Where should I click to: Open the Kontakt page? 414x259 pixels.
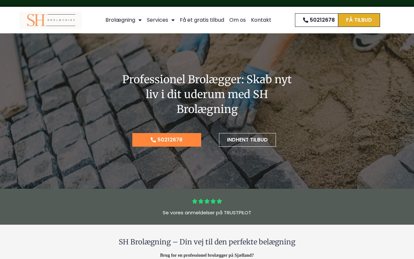pos(261,20)
